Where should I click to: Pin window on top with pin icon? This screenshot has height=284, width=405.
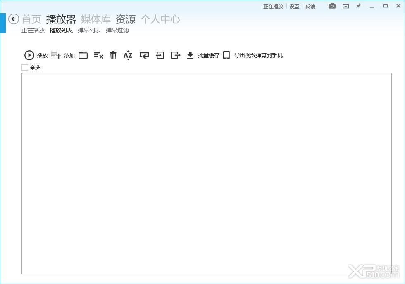tap(359, 6)
